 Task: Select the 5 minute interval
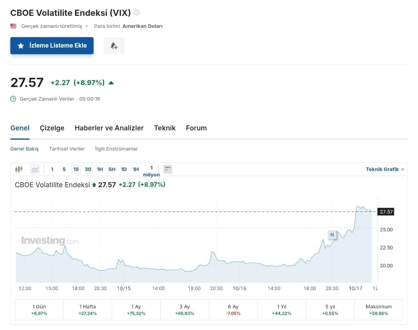[64, 169]
